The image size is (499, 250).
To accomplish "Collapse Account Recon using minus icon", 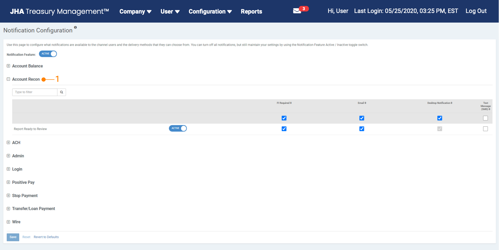I will pos(8,79).
